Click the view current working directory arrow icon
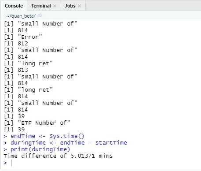Image resolution: width=201 pixels, height=171 pixels. point(40,15)
